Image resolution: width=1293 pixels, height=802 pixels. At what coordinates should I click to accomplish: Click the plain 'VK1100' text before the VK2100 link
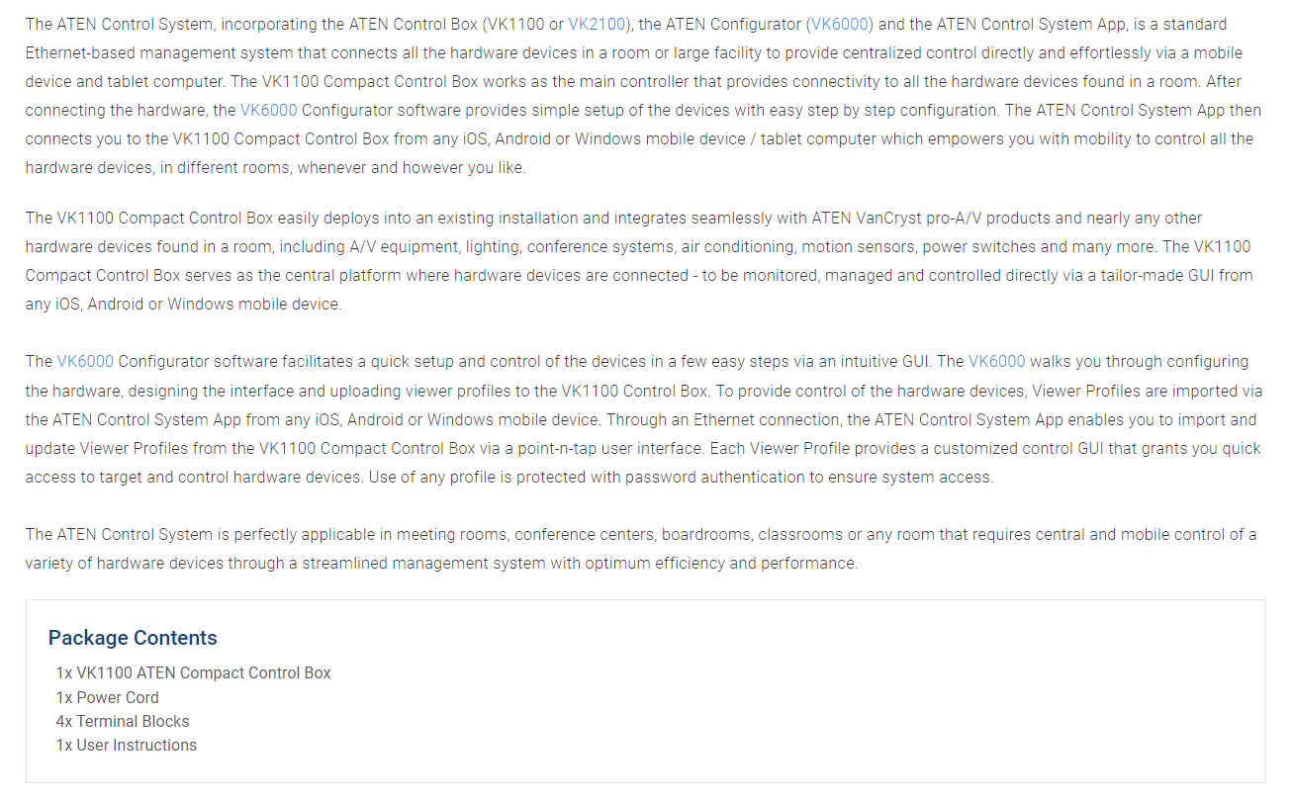pyautogui.click(x=515, y=24)
